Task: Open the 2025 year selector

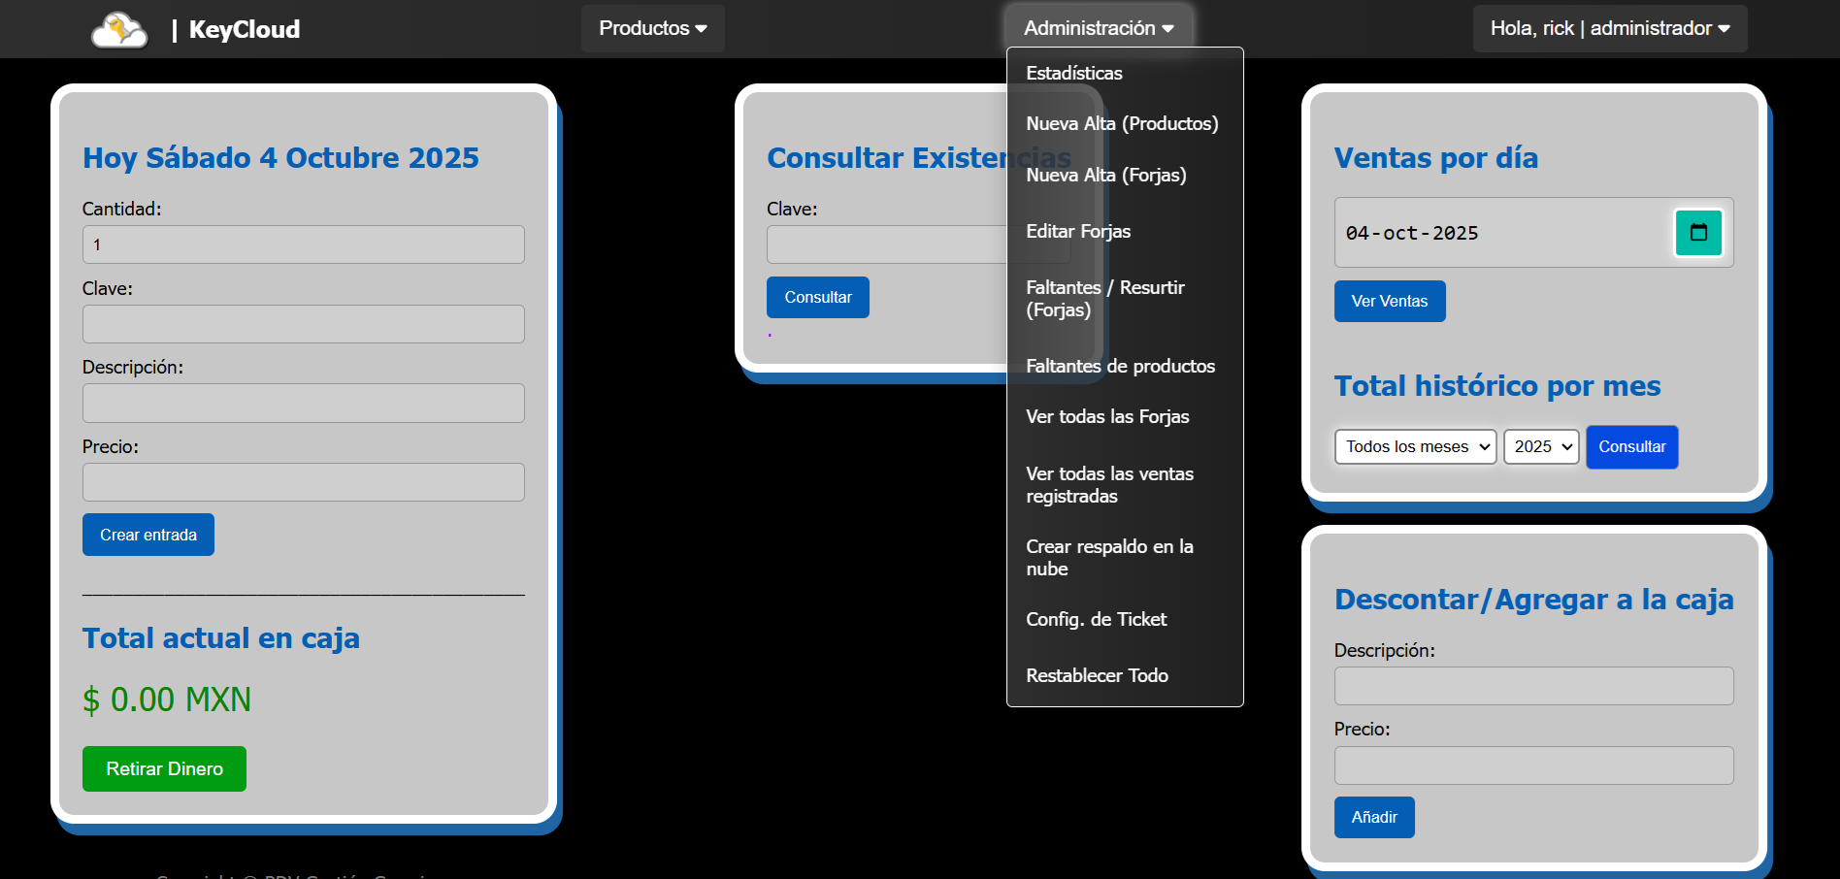Action: tap(1541, 446)
